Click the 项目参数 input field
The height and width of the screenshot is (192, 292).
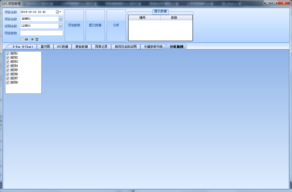click(x=41, y=33)
